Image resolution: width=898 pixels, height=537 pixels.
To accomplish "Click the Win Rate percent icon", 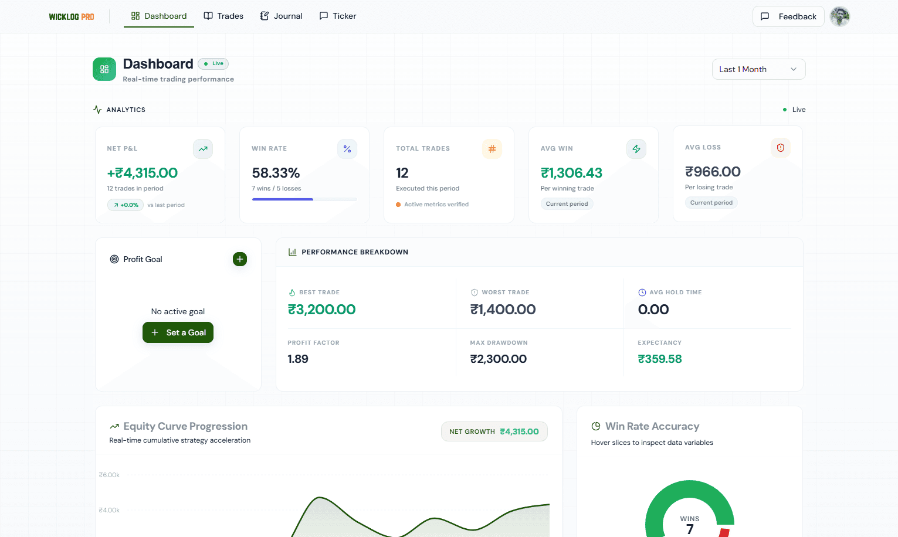I will [347, 149].
